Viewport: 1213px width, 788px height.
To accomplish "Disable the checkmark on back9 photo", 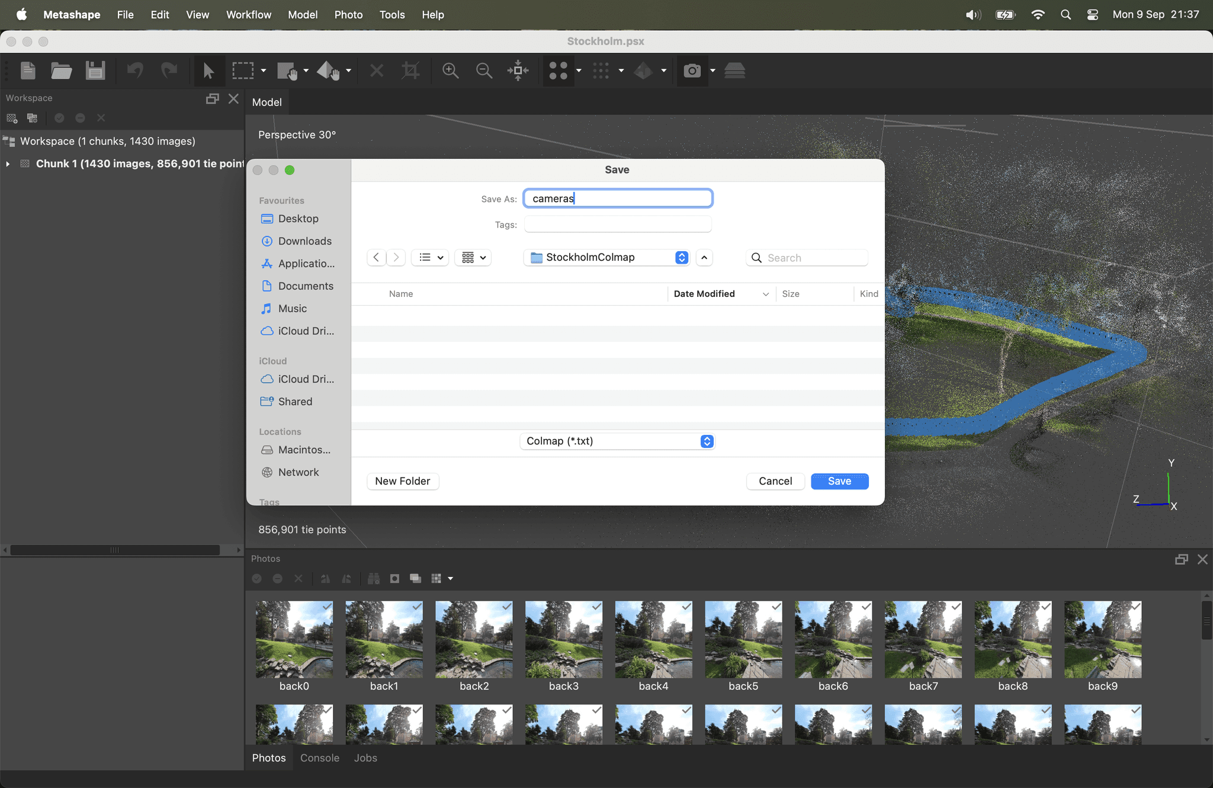I will (x=1135, y=607).
